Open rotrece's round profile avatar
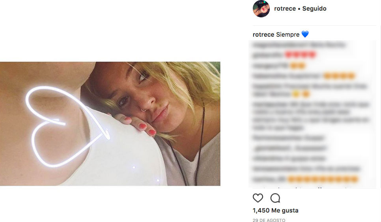The image size is (381, 222). (261, 9)
